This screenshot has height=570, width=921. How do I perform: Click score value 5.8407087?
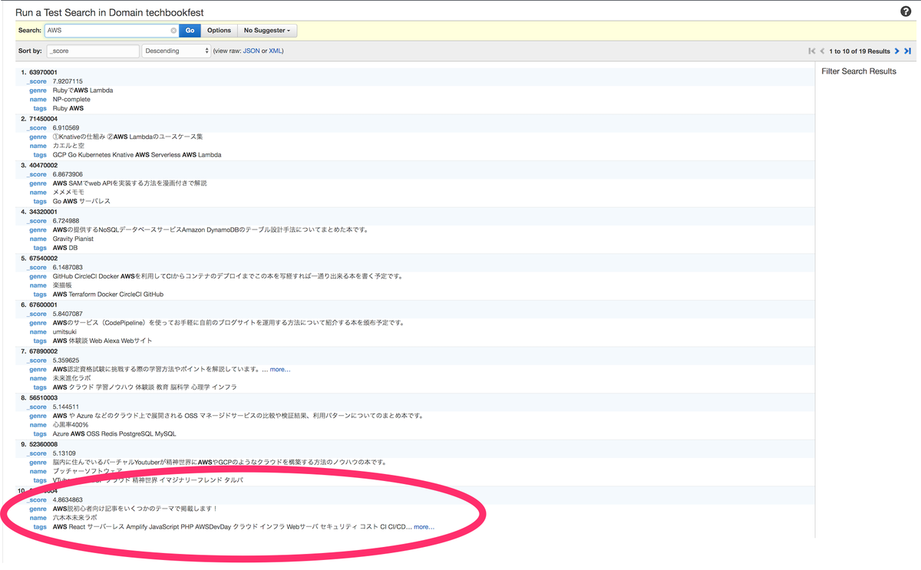tap(68, 314)
